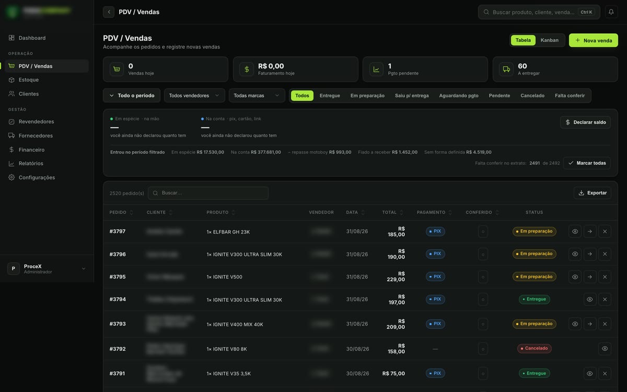
Task: Click the Pgto pendente chart icon
Action: tap(376, 69)
